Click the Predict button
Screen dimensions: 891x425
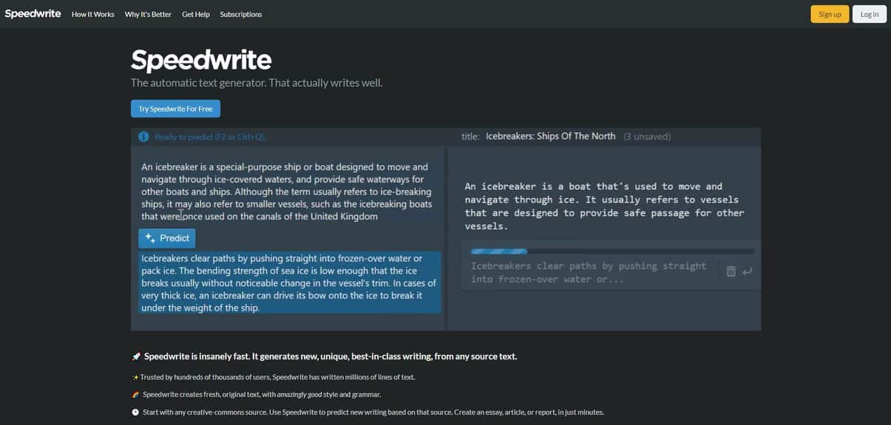click(166, 238)
